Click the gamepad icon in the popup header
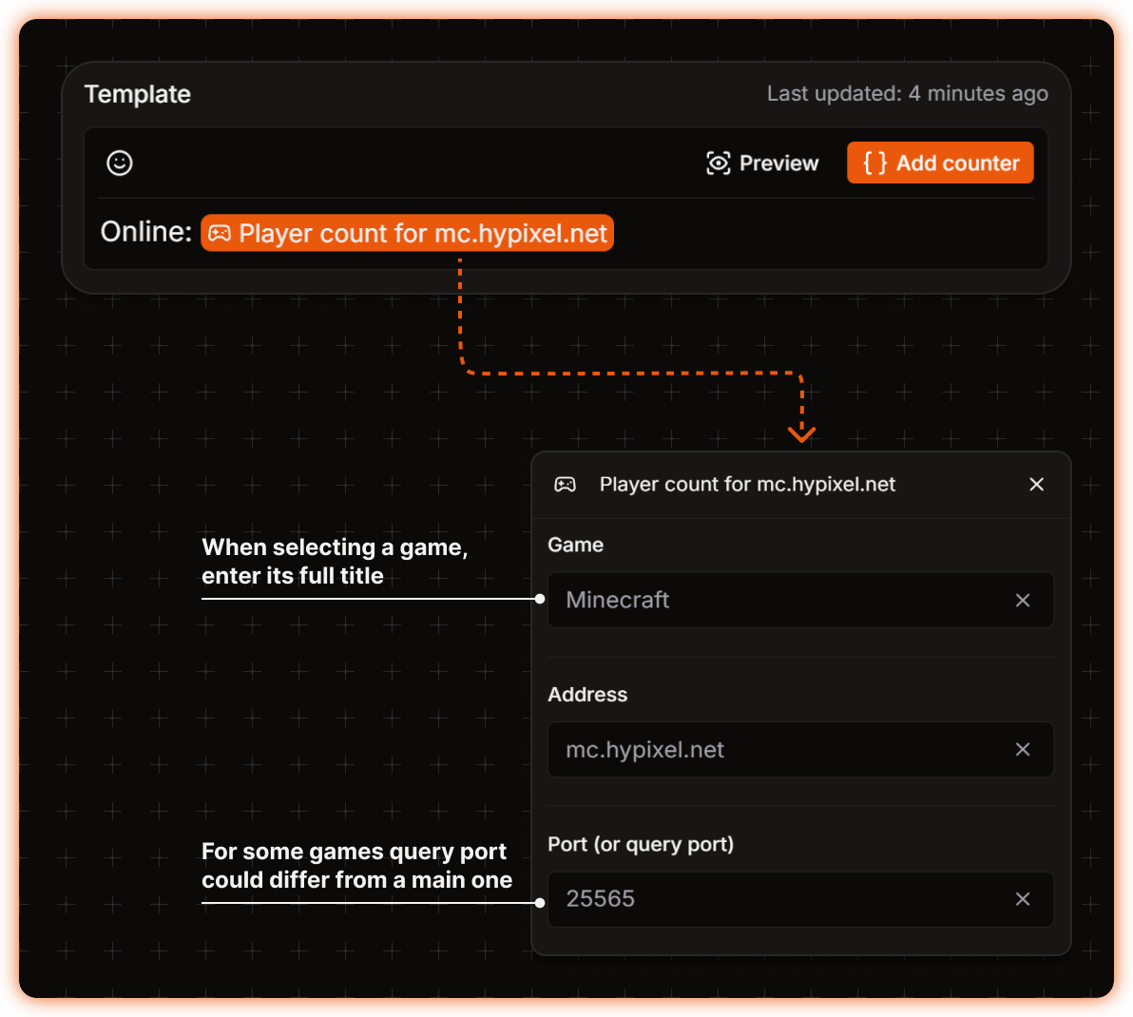 (565, 485)
